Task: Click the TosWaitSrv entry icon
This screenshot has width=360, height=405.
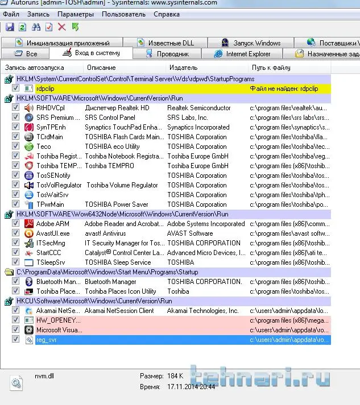Action: tap(28, 195)
